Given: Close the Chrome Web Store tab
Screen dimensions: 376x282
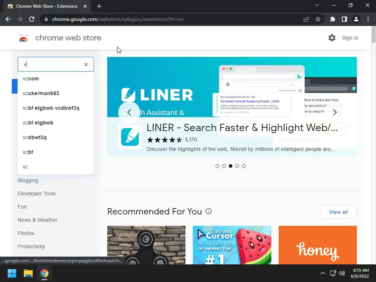Looking at the screenshot, I should point(85,6).
